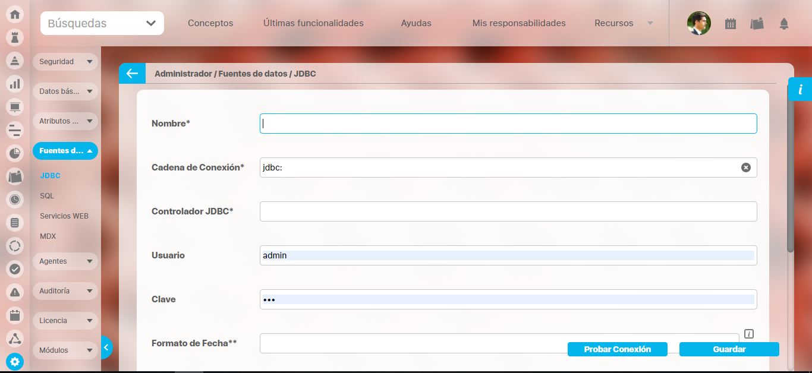Select Servicios WEB data source

point(64,216)
